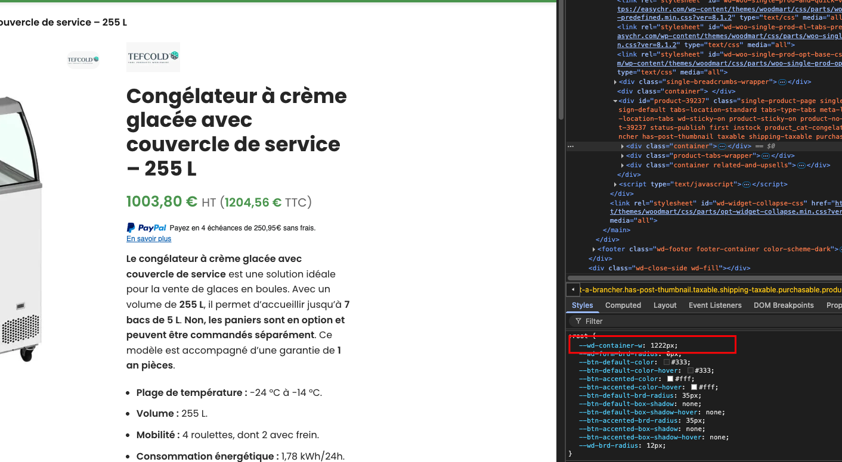The height and width of the screenshot is (462, 842).
Task: Click the 'Plage de température' bullet text
Action: click(229, 393)
